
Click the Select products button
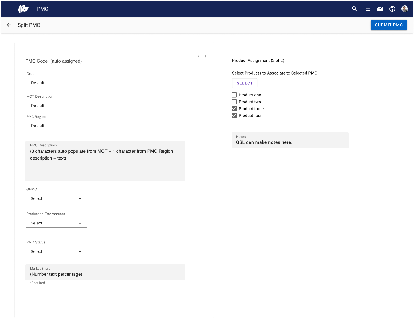pyautogui.click(x=245, y=83)
